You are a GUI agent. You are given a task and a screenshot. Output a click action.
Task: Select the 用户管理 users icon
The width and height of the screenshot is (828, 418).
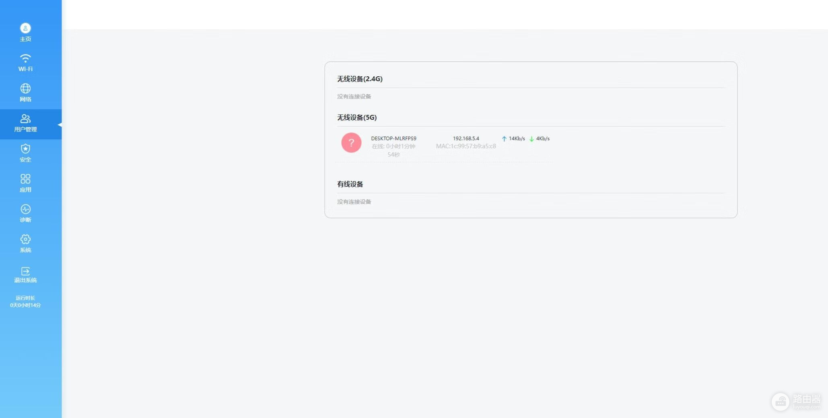tap(25, 118)
